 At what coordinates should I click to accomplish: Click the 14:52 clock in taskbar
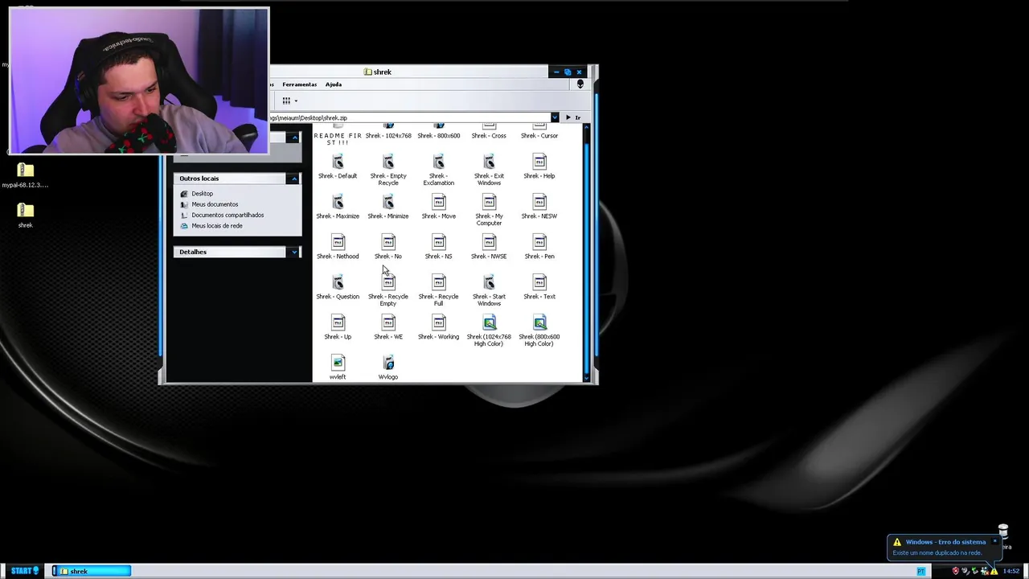coord(1011,571)
